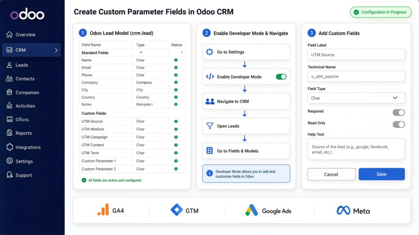Click the CRM sidebar icon

coord(9,50)
